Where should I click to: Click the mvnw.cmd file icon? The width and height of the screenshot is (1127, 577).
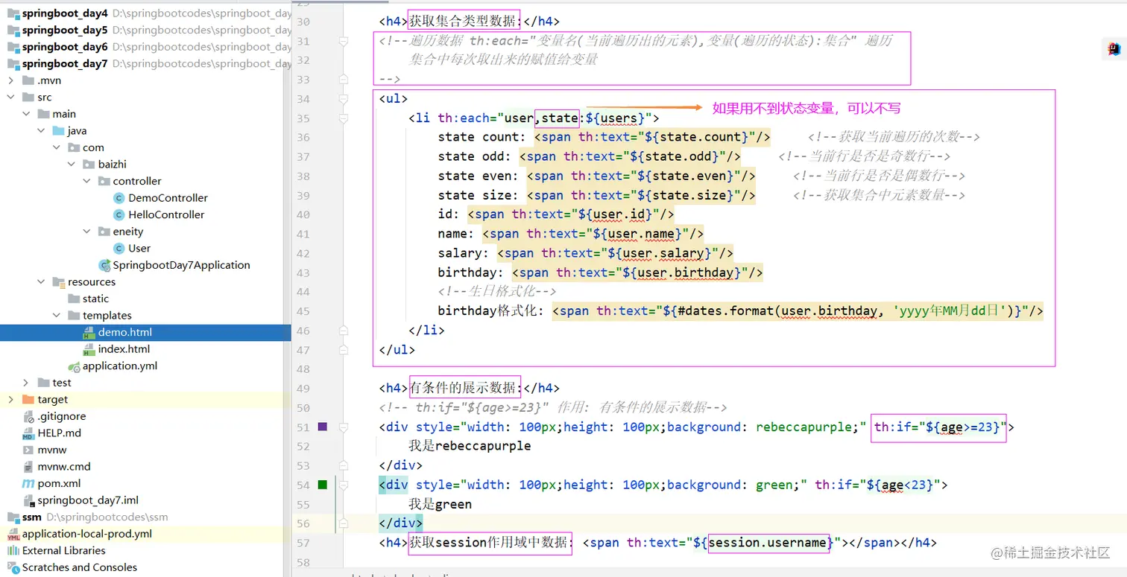pos(28,467)
